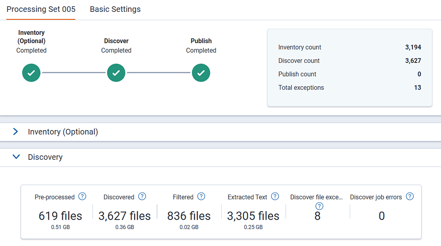Click Completed status under Inventory (Optional)
The image size is (441, 246).
coord(31,51)
